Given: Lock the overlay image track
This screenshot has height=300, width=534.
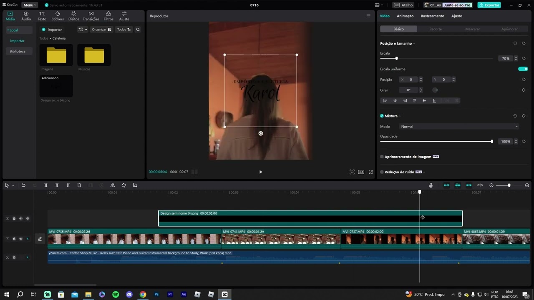Looking at the screenshot, I should (x=14, y=218).
